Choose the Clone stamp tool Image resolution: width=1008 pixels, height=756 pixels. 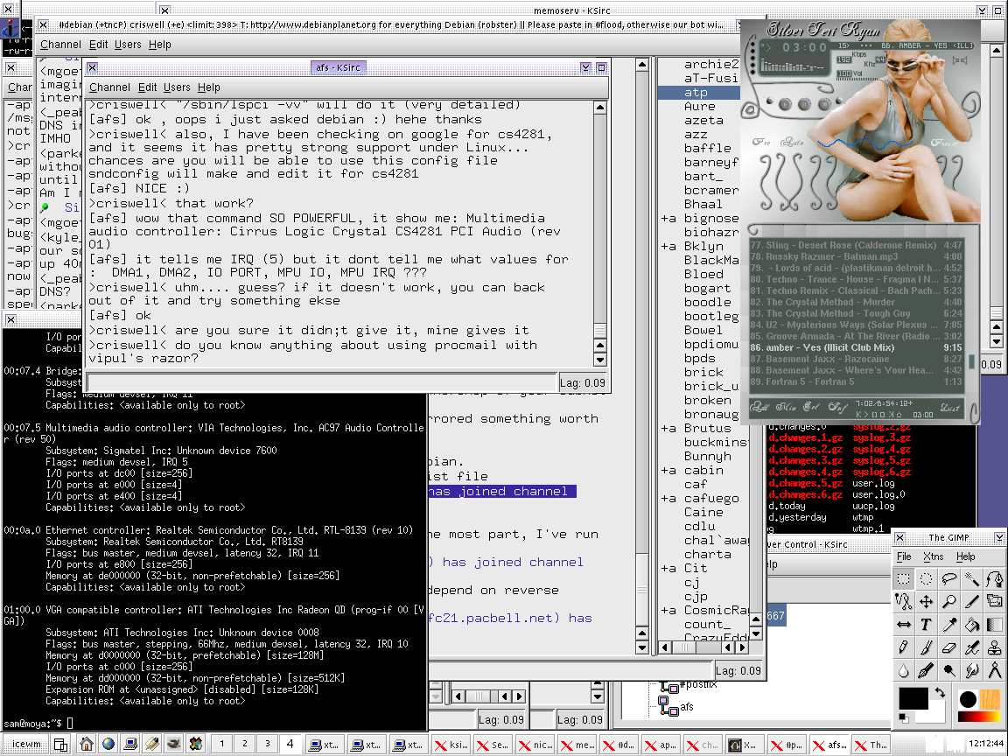point(995,647)
